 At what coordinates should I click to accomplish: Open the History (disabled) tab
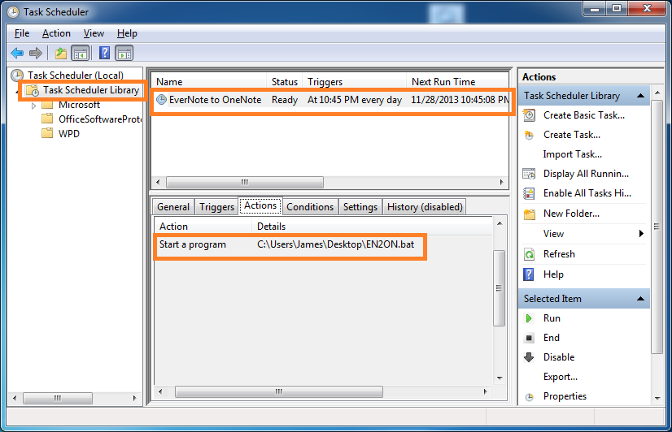click(x=425, y=207)
